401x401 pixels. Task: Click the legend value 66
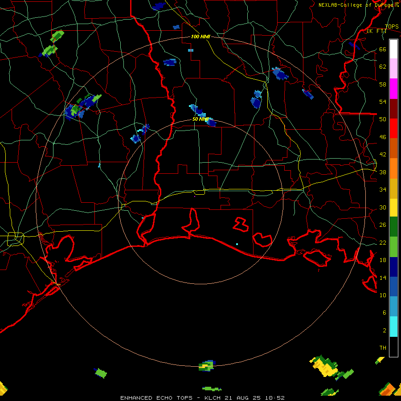tap(383, 49)
